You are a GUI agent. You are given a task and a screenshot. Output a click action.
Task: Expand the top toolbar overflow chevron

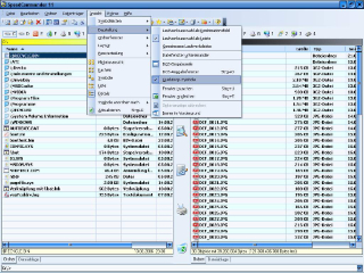[224, 22]
